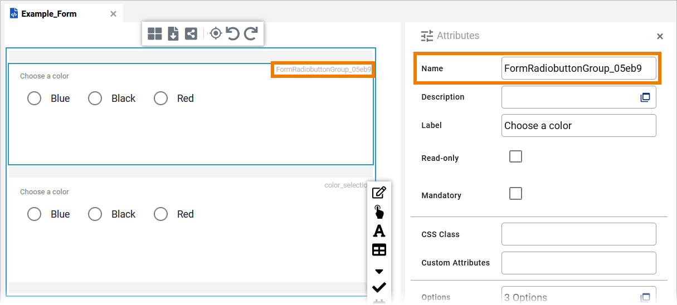Open the Options editor popup icon

point(645,297)
